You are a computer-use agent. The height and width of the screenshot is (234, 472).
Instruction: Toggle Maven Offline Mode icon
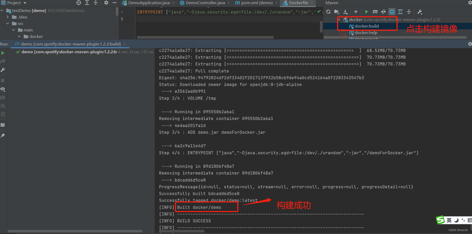(x=383, y=12)
